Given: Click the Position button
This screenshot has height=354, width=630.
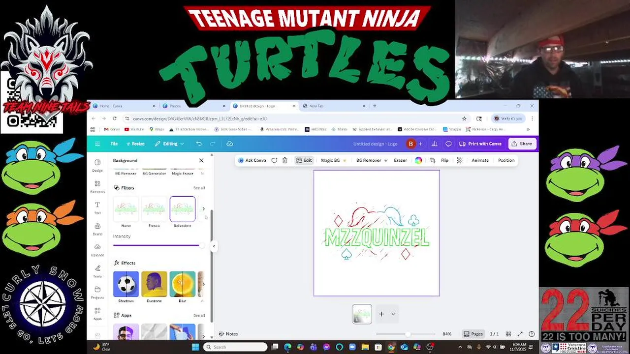Looking at the screenshot, I should [x=506, y=160].
